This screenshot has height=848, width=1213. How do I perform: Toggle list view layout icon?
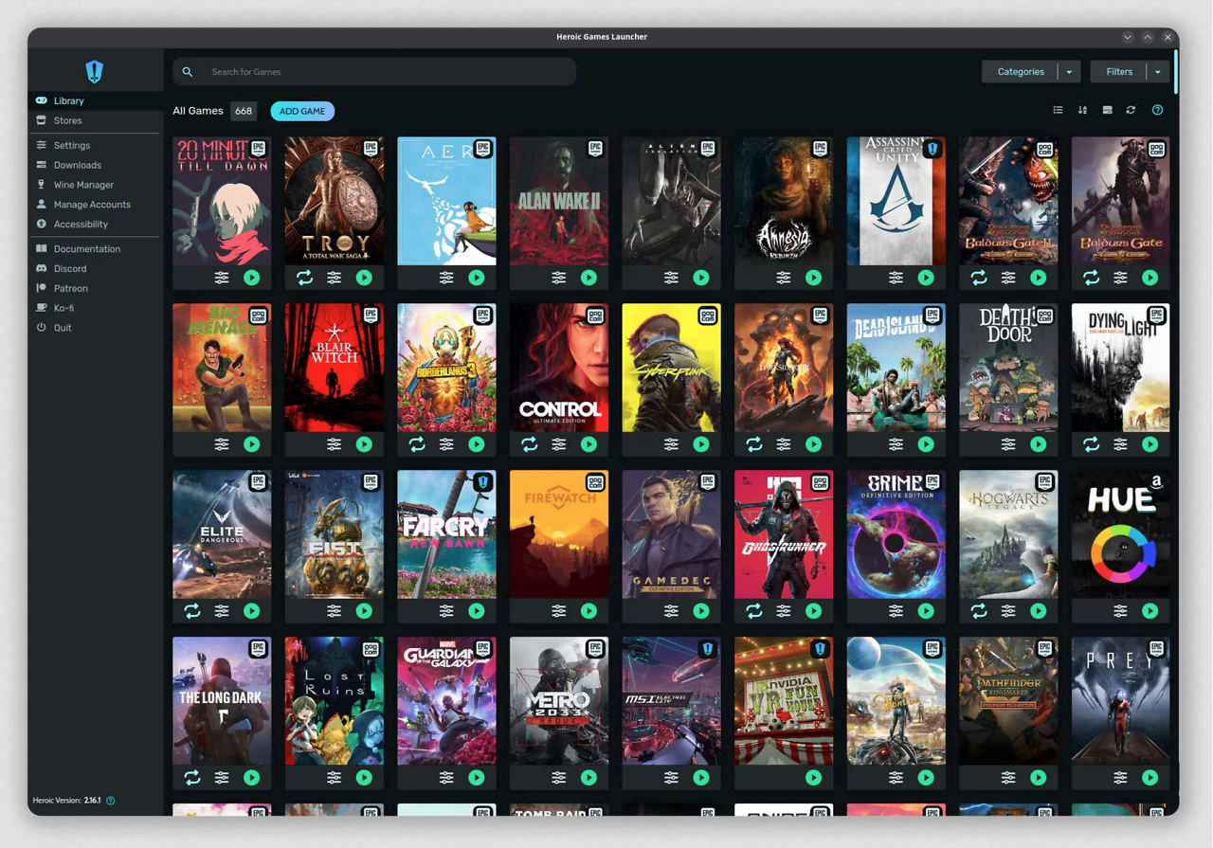(1058, 111)
